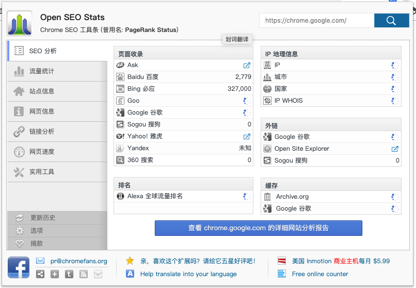
Task: Click Sogou 搜狗 in 外链 section
Action: click(x=291, y=161)
